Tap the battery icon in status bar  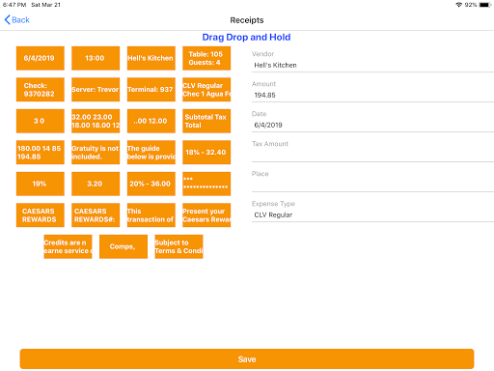point(484,5)
